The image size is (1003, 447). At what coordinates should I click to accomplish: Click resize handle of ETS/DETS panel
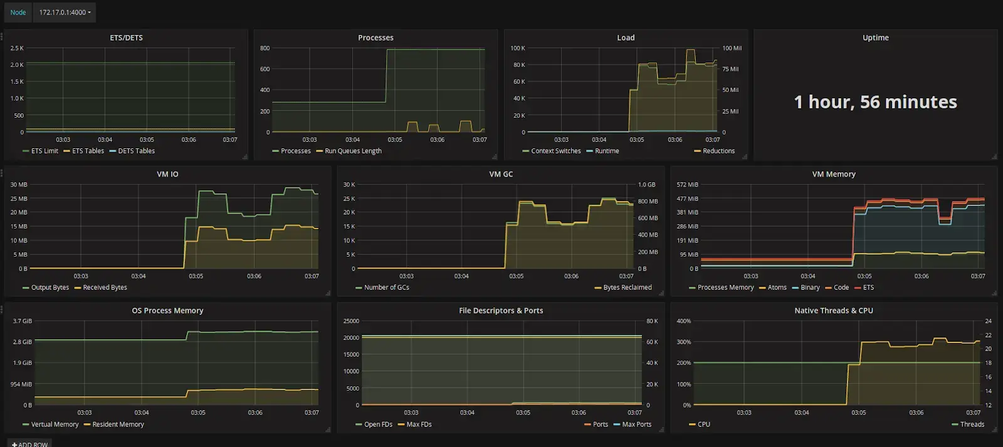tap(244, 157)
